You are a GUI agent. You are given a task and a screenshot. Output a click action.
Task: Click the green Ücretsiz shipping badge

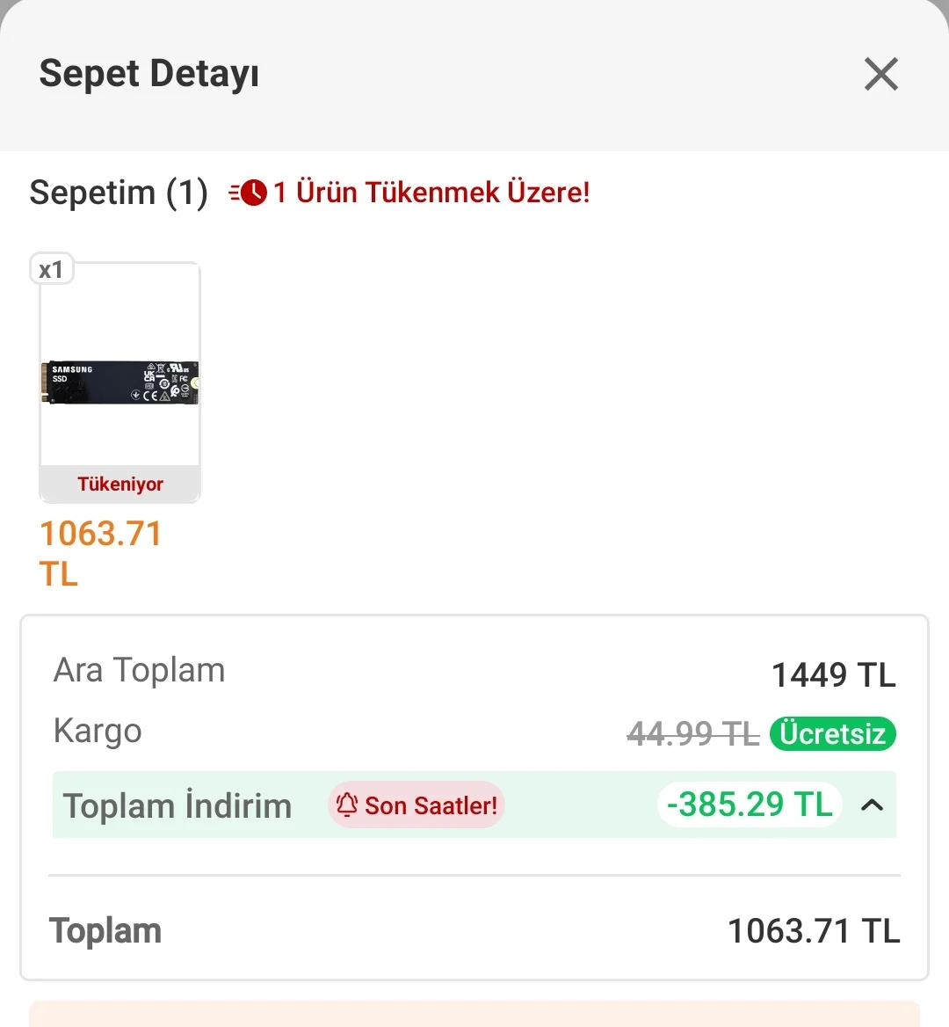[x=832, y=733]
